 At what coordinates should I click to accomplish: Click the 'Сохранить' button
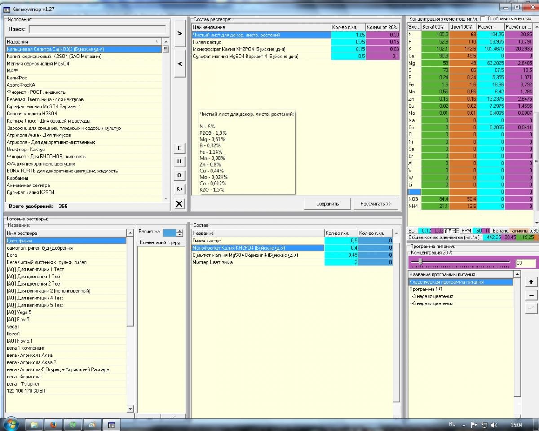pyautogui.click(x=327, y=204)
